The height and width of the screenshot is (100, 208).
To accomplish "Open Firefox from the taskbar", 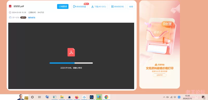I will coord(77,97).
